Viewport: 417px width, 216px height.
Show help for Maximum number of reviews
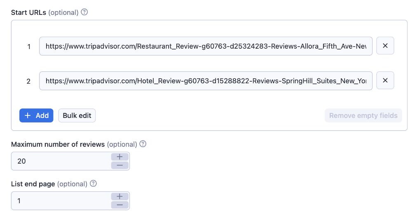[143, 144]
